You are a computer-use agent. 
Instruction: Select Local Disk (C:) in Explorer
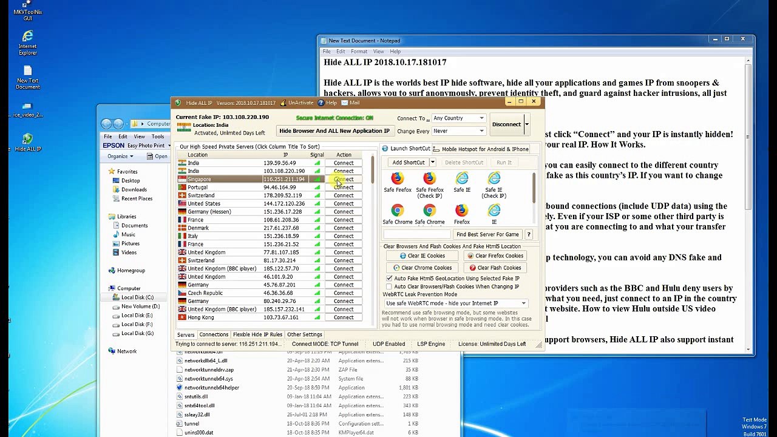137,297
